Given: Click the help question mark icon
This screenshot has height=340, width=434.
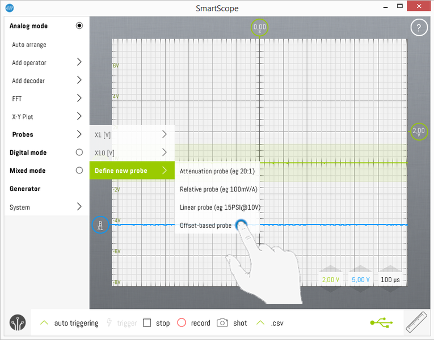Looking at the screenshot, I should click(419, 28).
